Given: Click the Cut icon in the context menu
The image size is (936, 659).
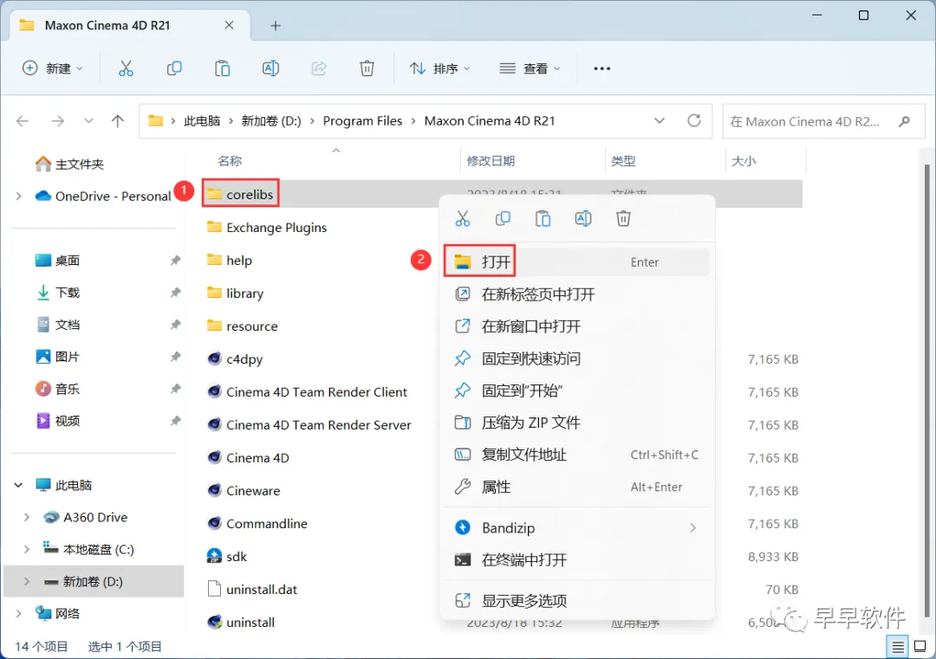Looking at the screenshot, I should pyautogui.click(x=463, y=218).
